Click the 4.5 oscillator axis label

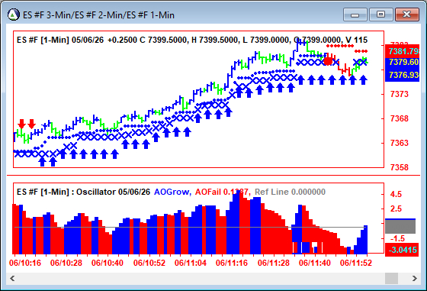(x=396, y=194)
